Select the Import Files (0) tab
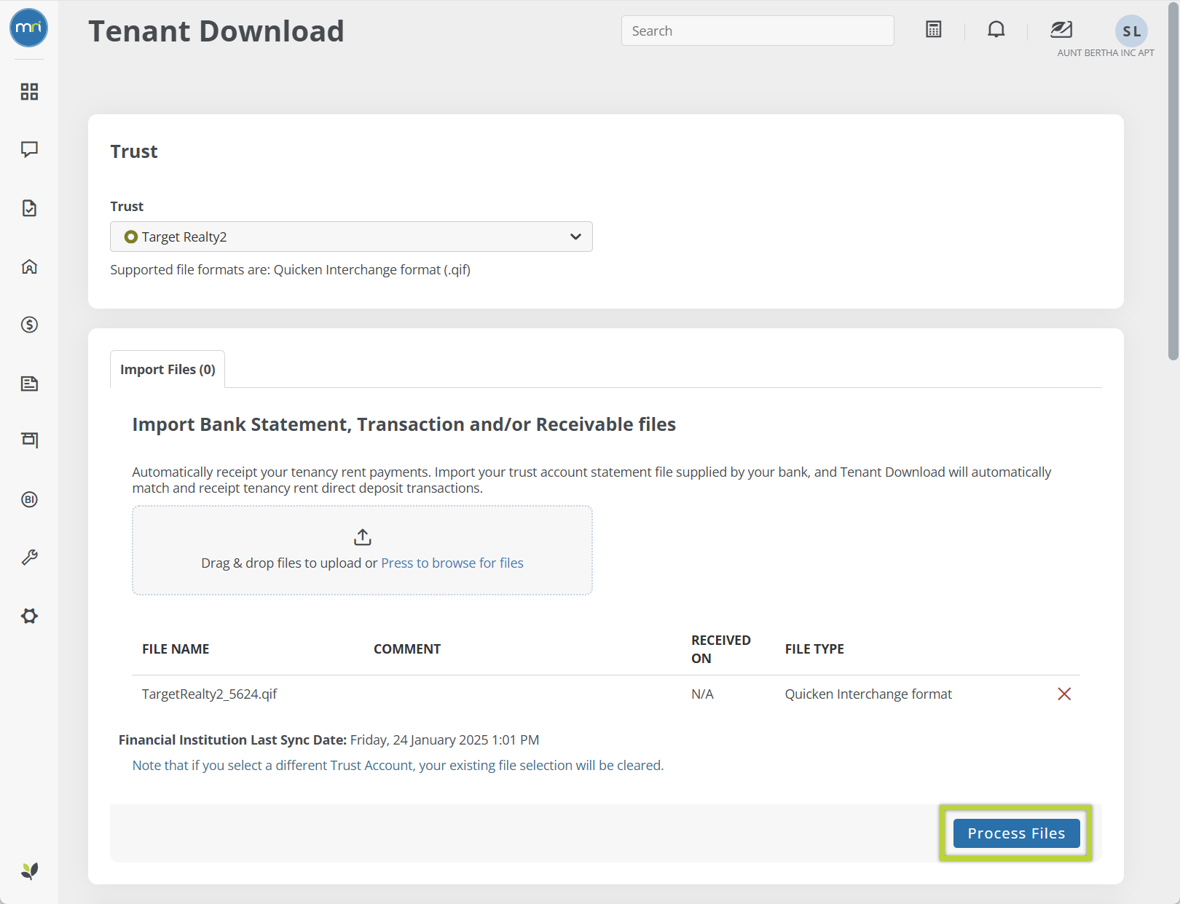Screen dimensions: 1180x904 pos(168,370)
